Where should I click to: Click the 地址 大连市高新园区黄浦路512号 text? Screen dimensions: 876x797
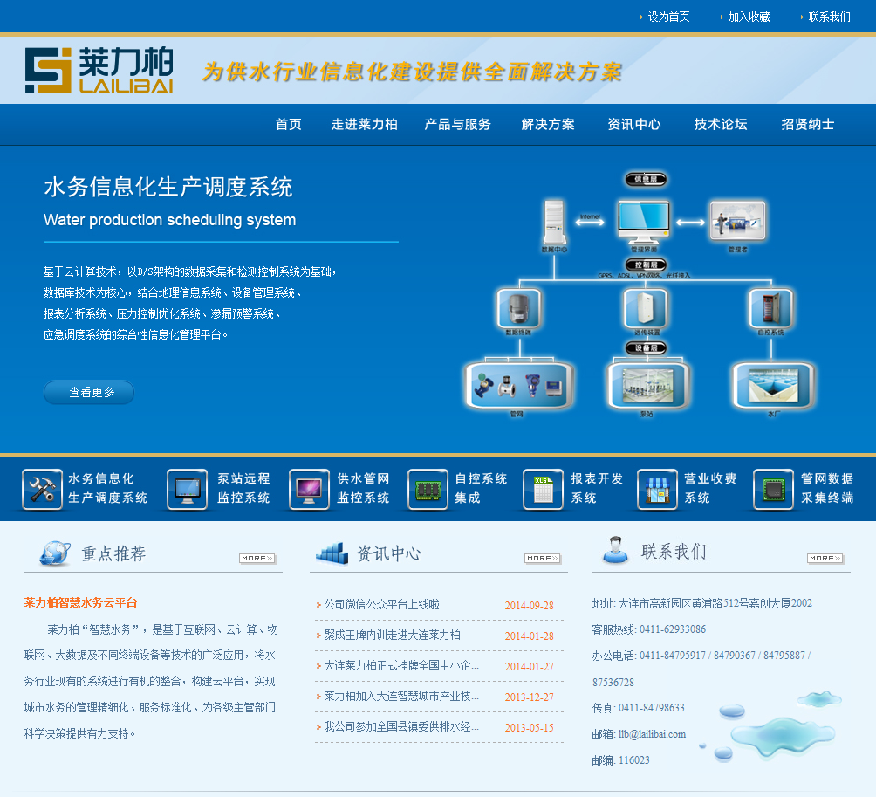701,603
